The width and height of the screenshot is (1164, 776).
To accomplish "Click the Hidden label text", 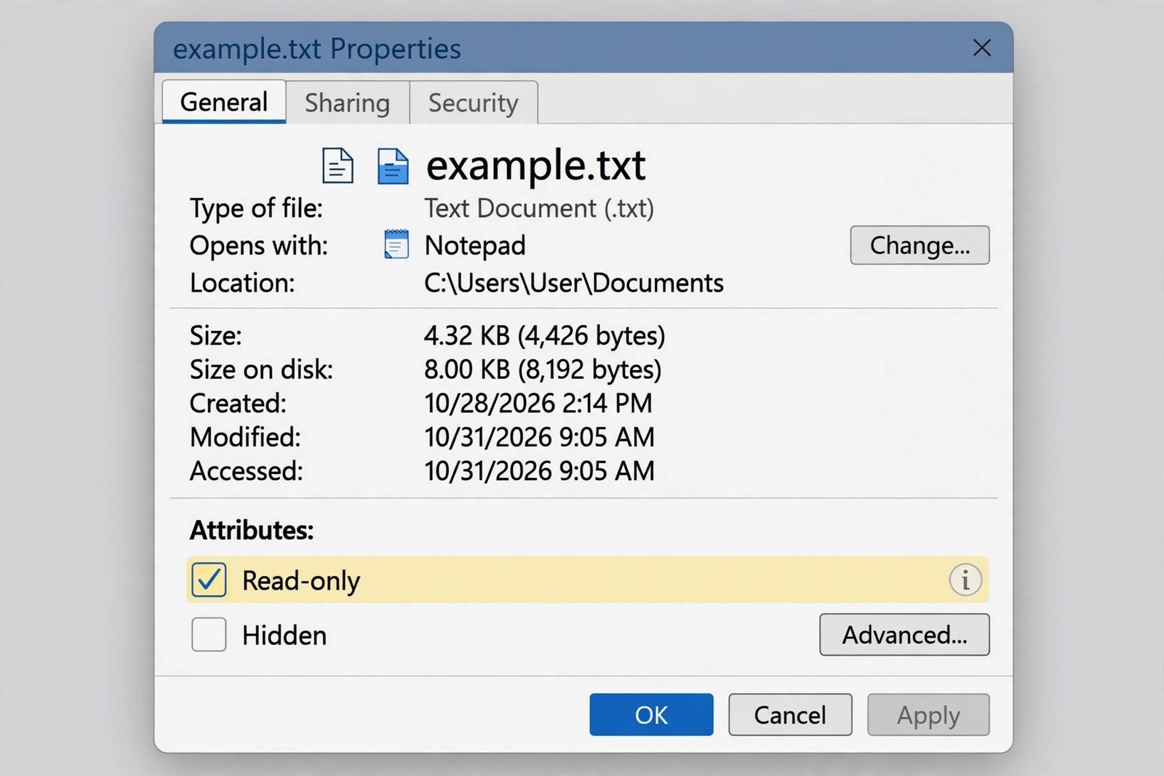I will pyautogui.click(x=284, y=636).
